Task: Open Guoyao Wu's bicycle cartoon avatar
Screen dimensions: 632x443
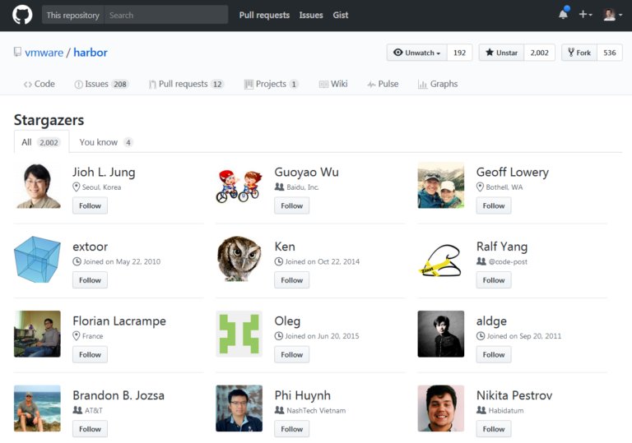Action: pos(239,185)
